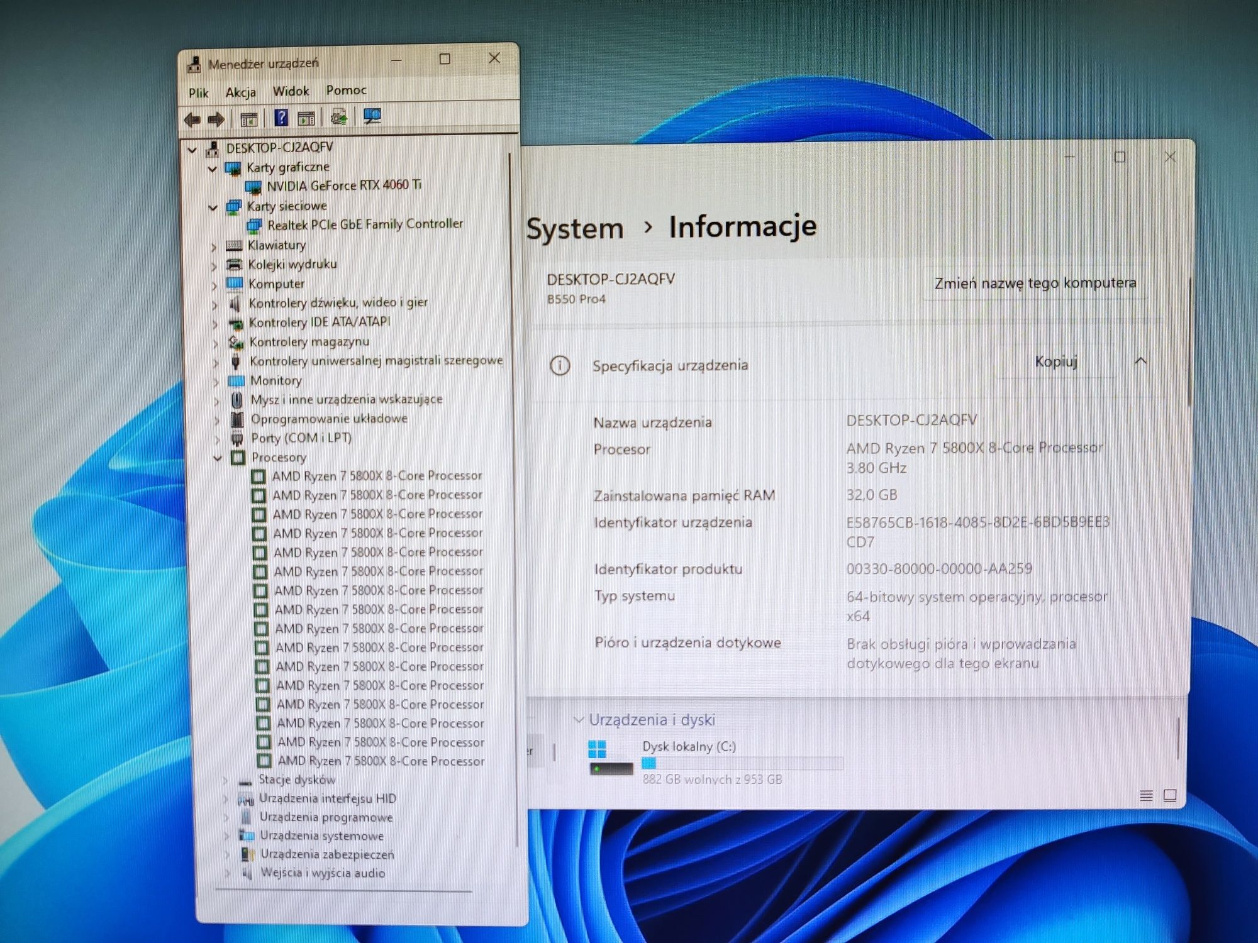Image resolution: width=1258 pixels, height=943 pixels.
Task: Click the B550 Pro4 model text
Action: (576, 299)
